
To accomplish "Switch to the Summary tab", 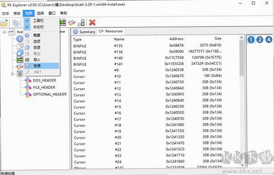I will point(84,32).
